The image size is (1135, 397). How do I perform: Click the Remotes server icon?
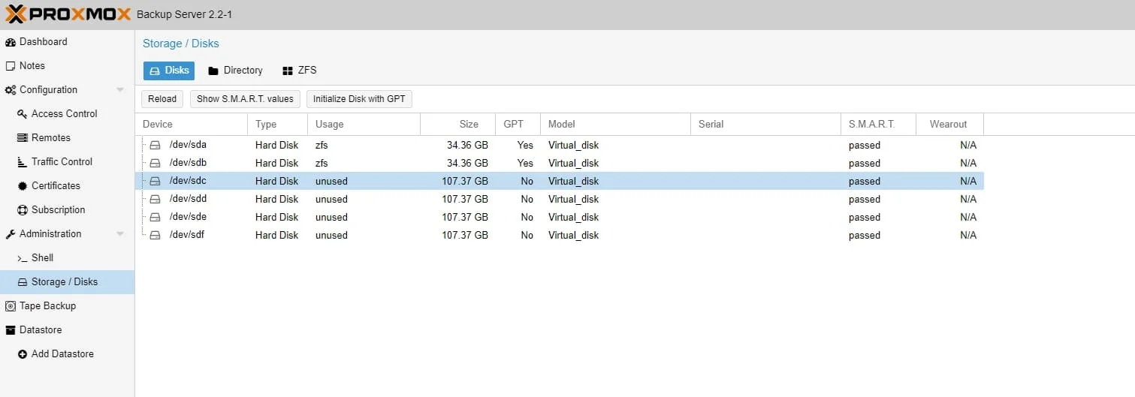tap(23, 138)
